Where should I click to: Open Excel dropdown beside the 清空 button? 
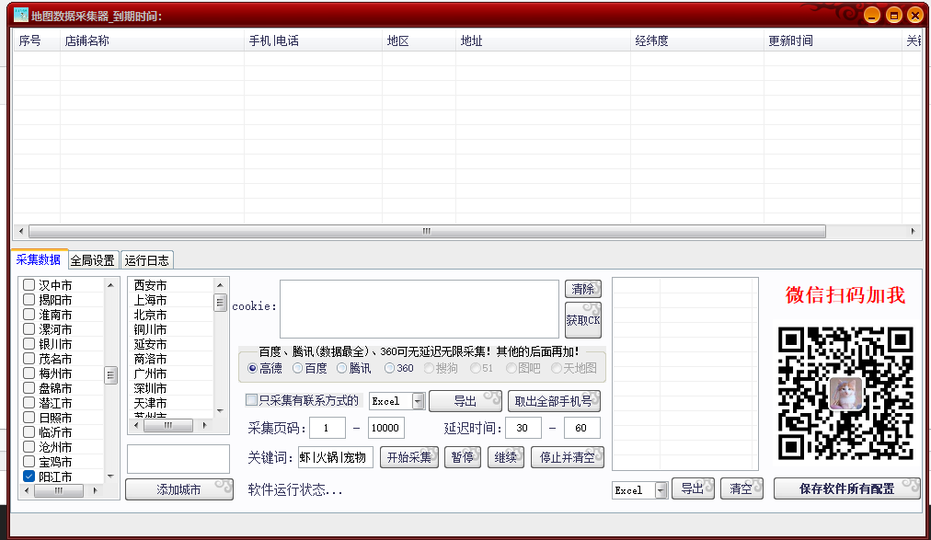pyautogui.click(x=661, y=490)
